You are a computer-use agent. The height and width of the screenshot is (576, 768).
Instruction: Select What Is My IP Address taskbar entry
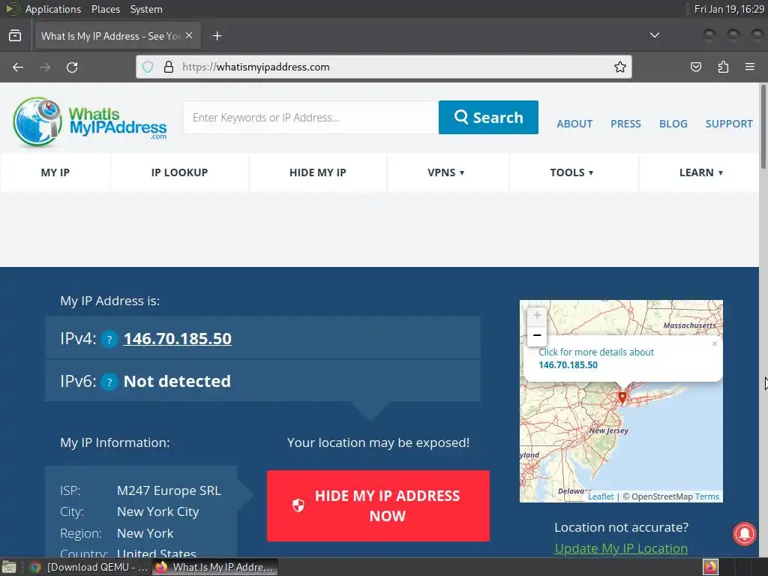tap(214, 567)
